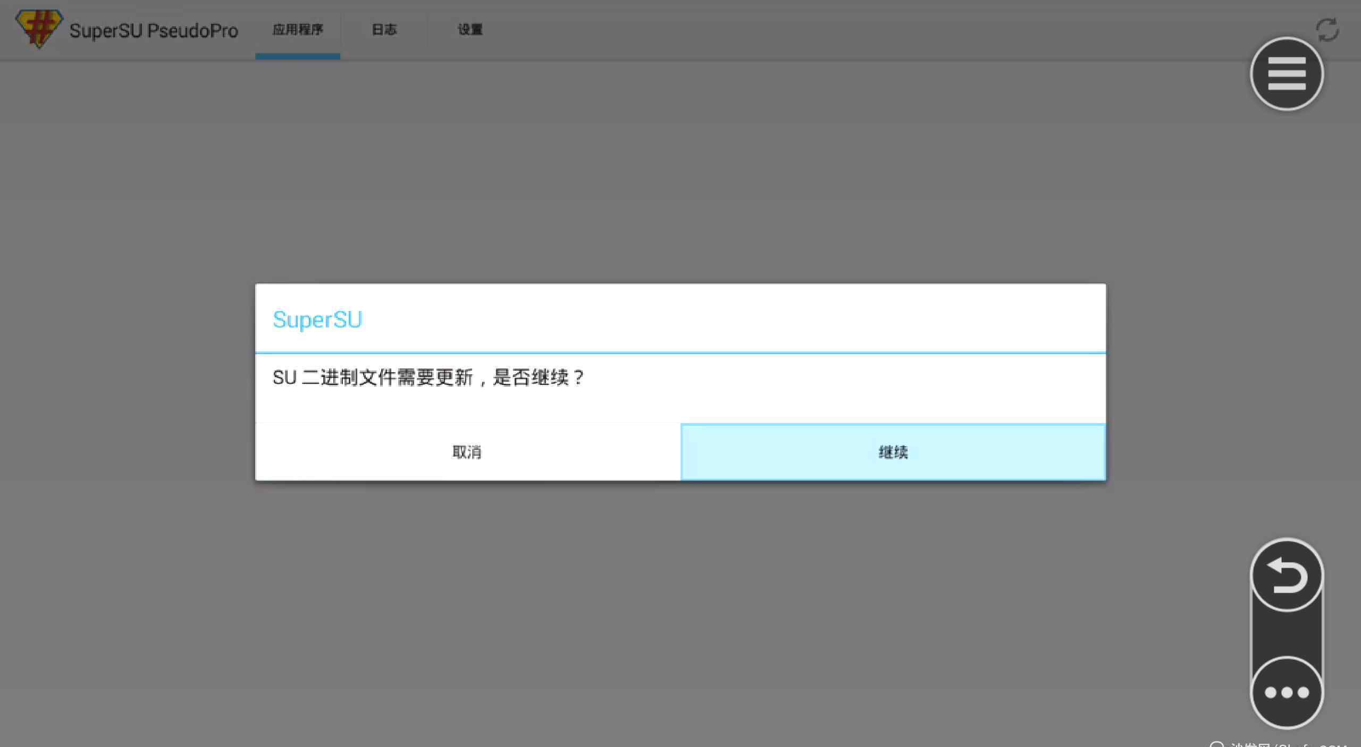Tap the SuperSU shield logo icon
Viewport: 1361px width, 747px height.
click(x=39, y=29)
